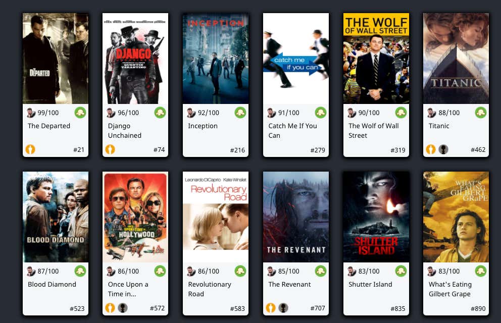Viewport: 501px width, 323px height.
Task: Click the green popcorn icon on Catch Me If You Can
Action: (321, 113)
